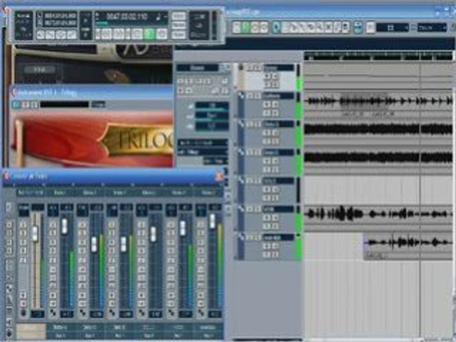Select the audio waveform event on the second track
The image size is (456, 342).
pos(378,101)
